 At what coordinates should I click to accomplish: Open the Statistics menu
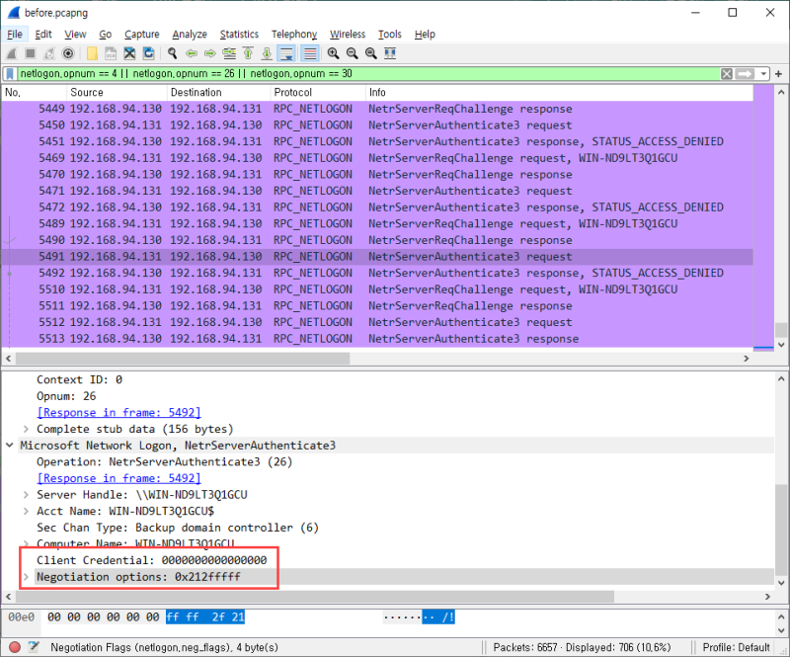click(x=239, y=34)
